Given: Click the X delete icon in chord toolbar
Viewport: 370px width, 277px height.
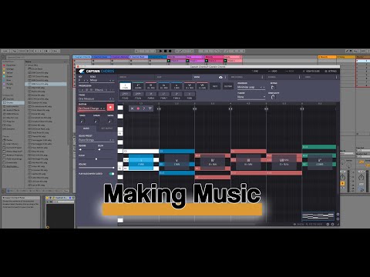Looking at the screenshot, I should [132, 108].
